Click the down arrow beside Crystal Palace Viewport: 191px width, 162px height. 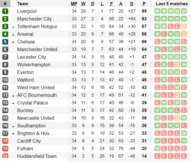(x=13, y=103)
